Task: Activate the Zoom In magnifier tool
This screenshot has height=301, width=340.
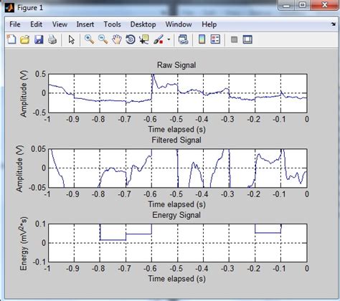Action: (89, 39)
